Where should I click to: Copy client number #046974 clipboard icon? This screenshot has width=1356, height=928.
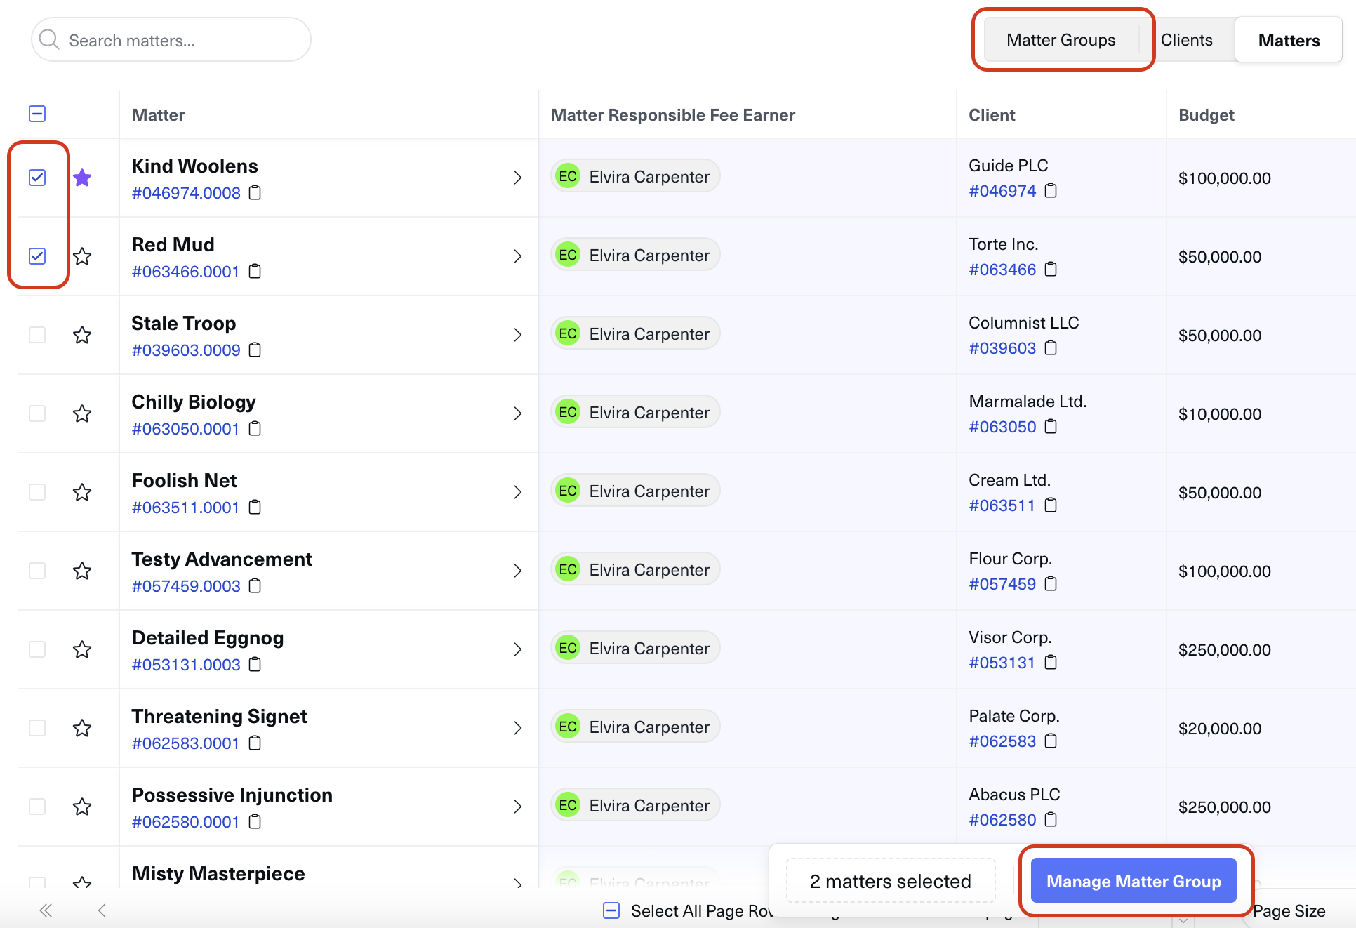tap(1051, 191)
